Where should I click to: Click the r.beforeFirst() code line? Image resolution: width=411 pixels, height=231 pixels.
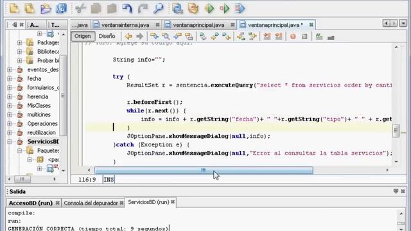[155, 102]
